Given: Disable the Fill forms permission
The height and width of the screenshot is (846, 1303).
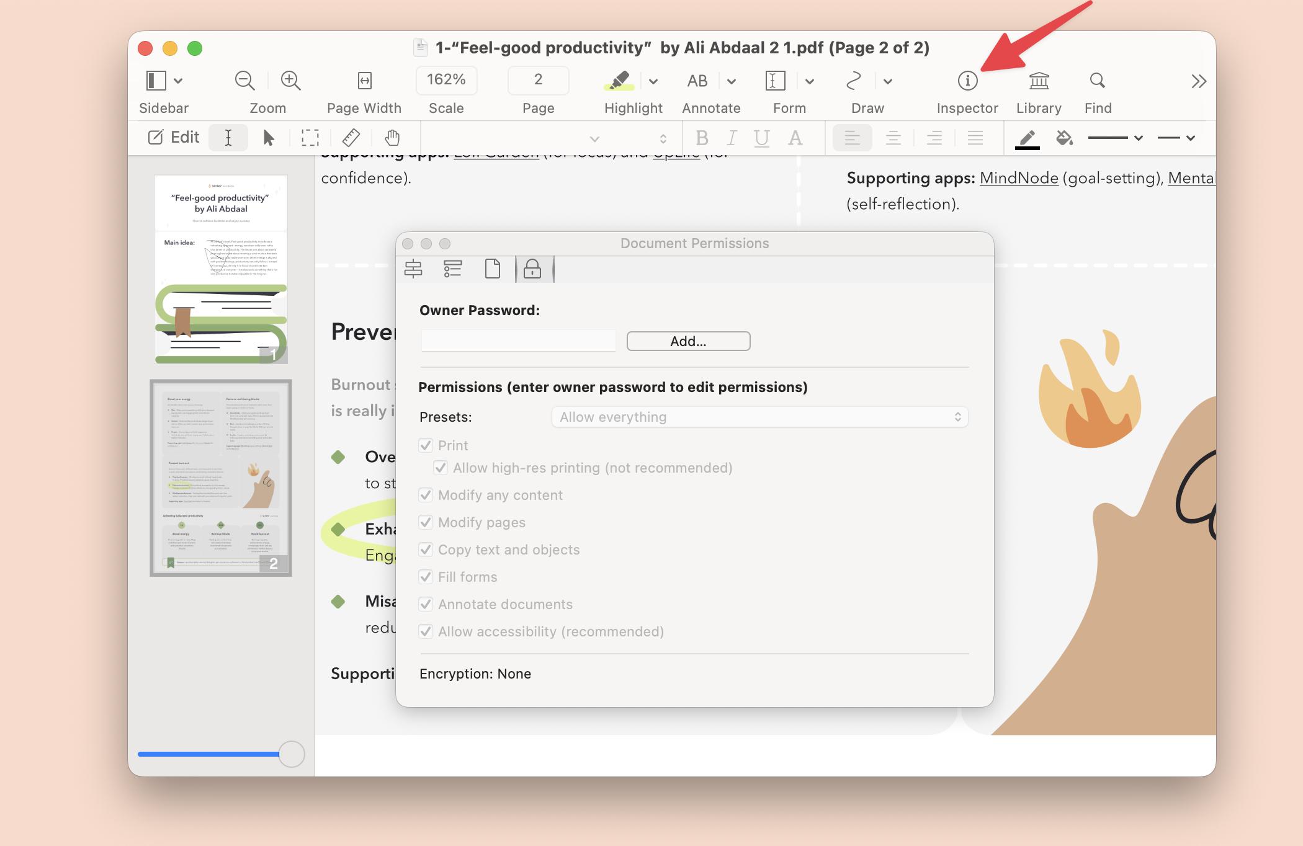Looking at the screenshot, I should 426,576.
